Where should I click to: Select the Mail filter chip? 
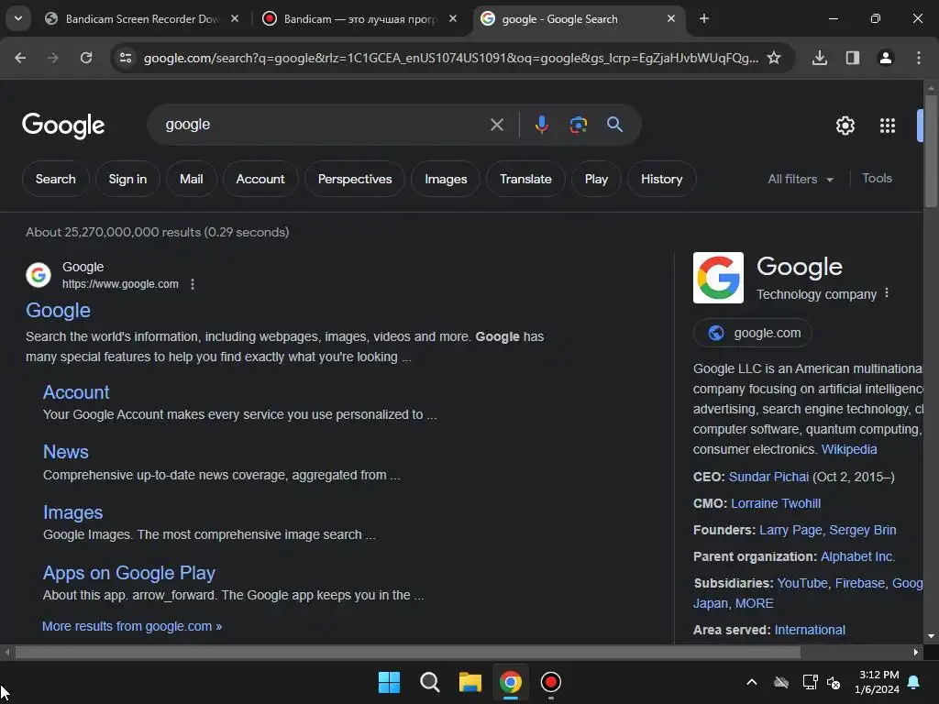[x=191, y=179]
